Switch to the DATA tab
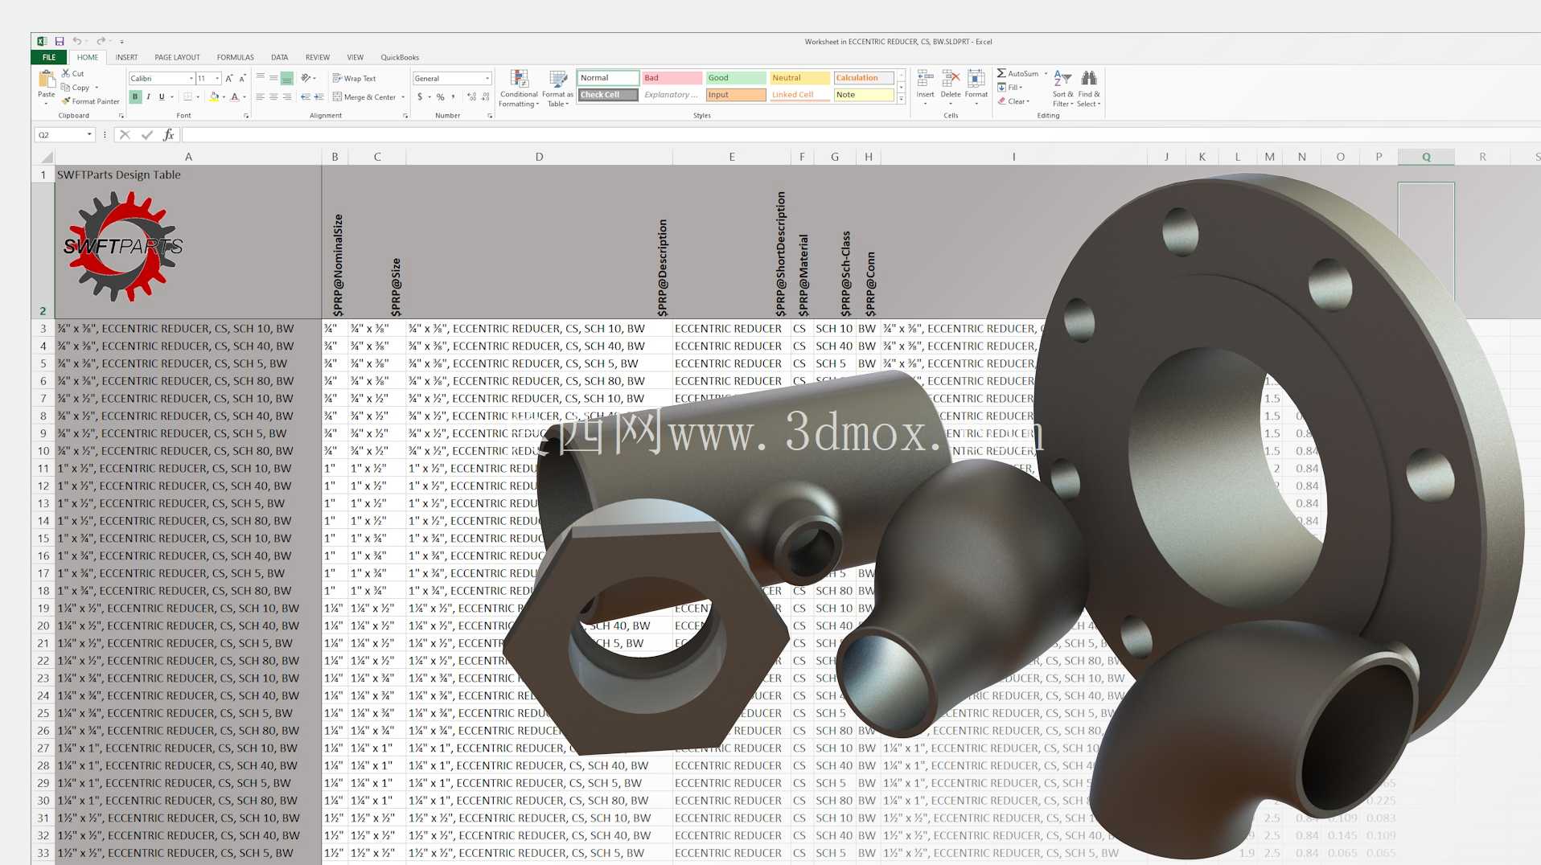This screenshot has height=865, width=1541. pos(279,57)
